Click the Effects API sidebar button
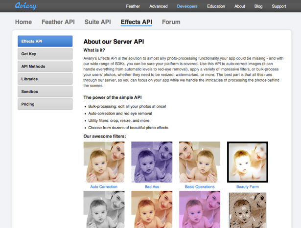This screenshot has height=228, width=301. (x=45, y=41)
